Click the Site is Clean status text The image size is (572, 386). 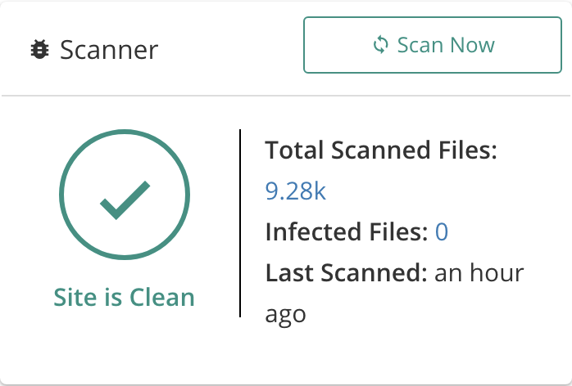[124, 297]
